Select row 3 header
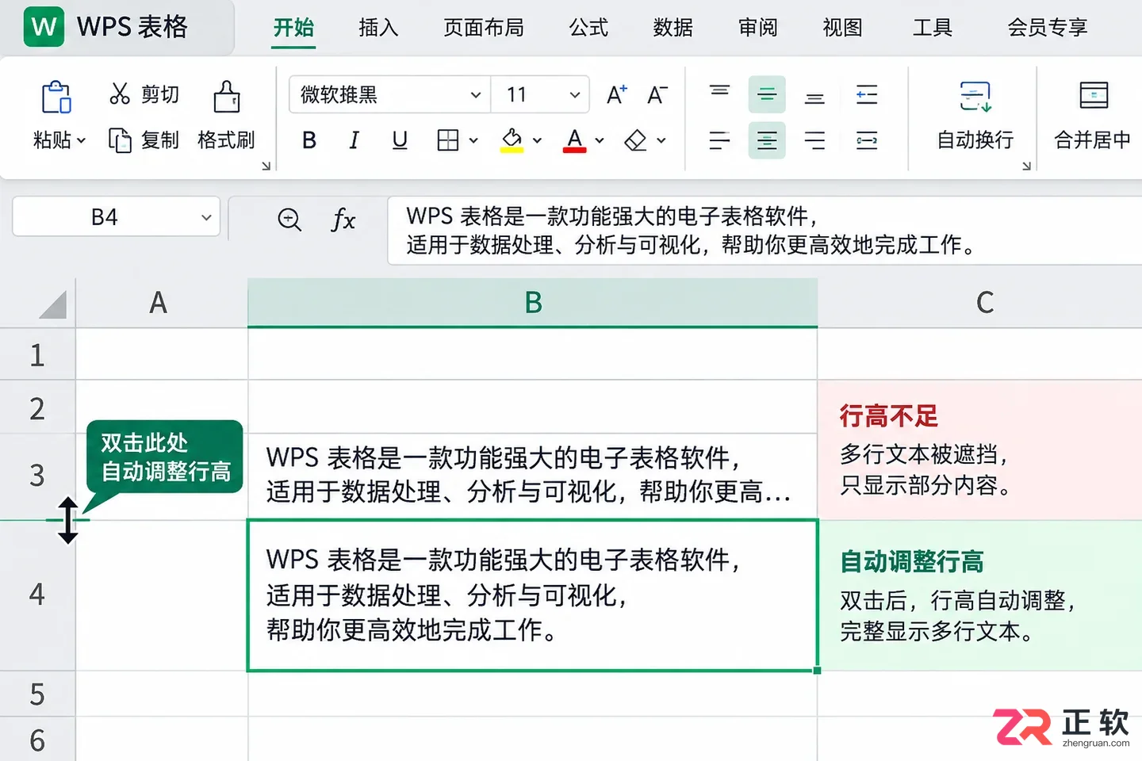This screenshot has height=761, width=1142. coord(37,476)
